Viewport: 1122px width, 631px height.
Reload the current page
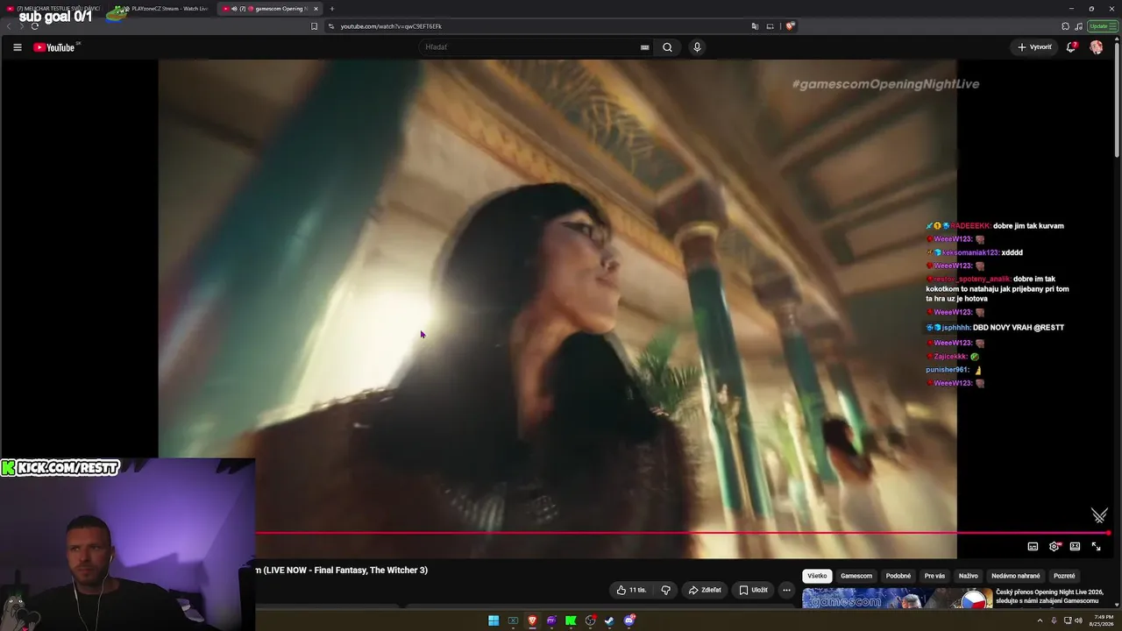34,26
